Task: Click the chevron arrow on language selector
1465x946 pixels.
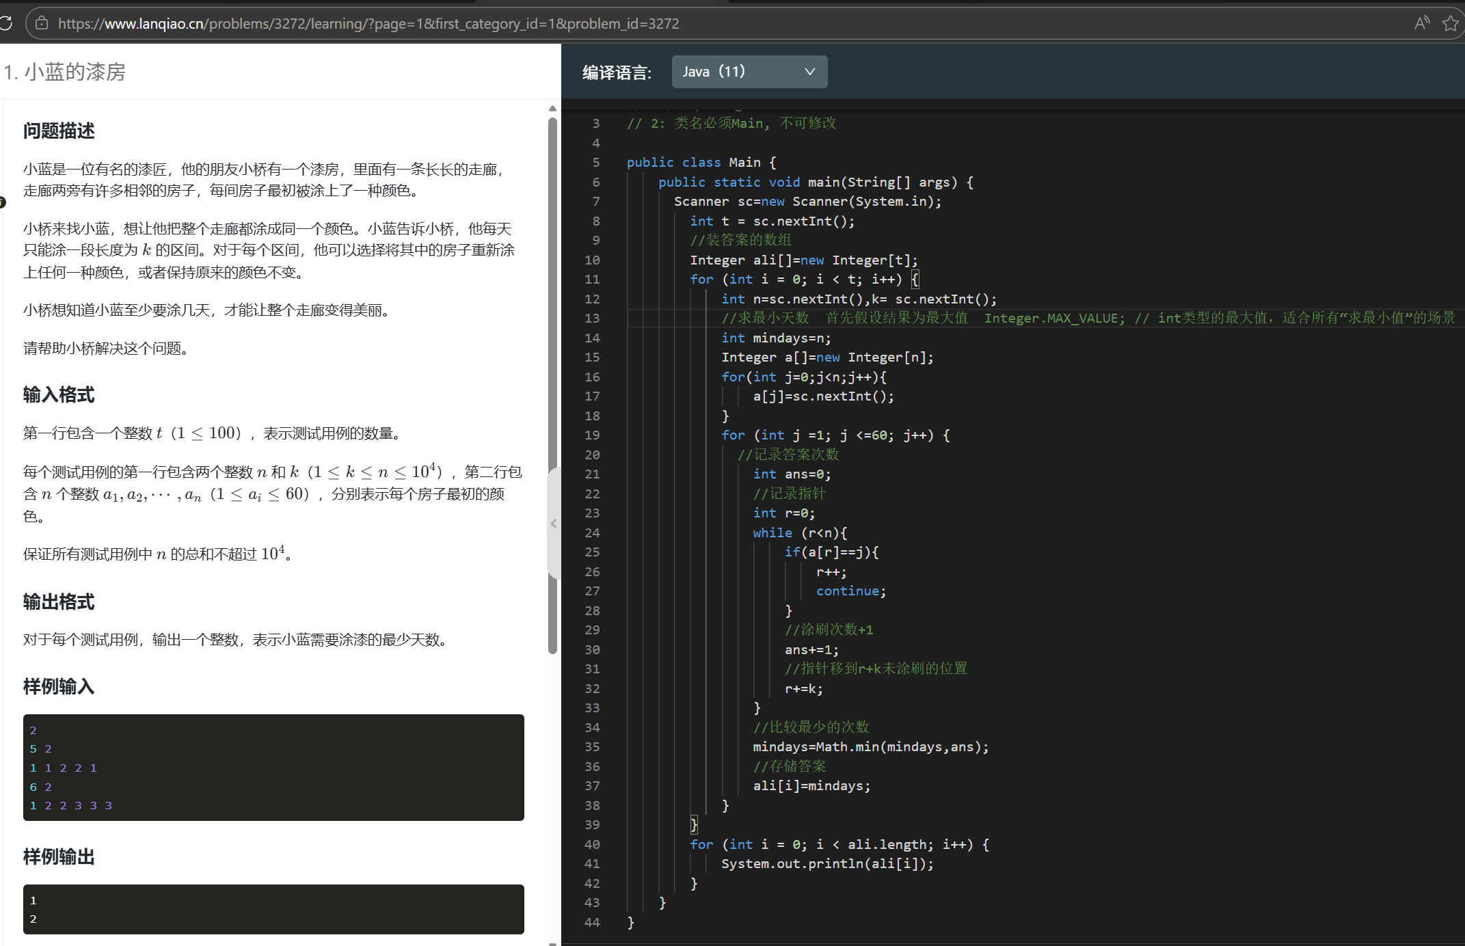Action: [809, 72]
